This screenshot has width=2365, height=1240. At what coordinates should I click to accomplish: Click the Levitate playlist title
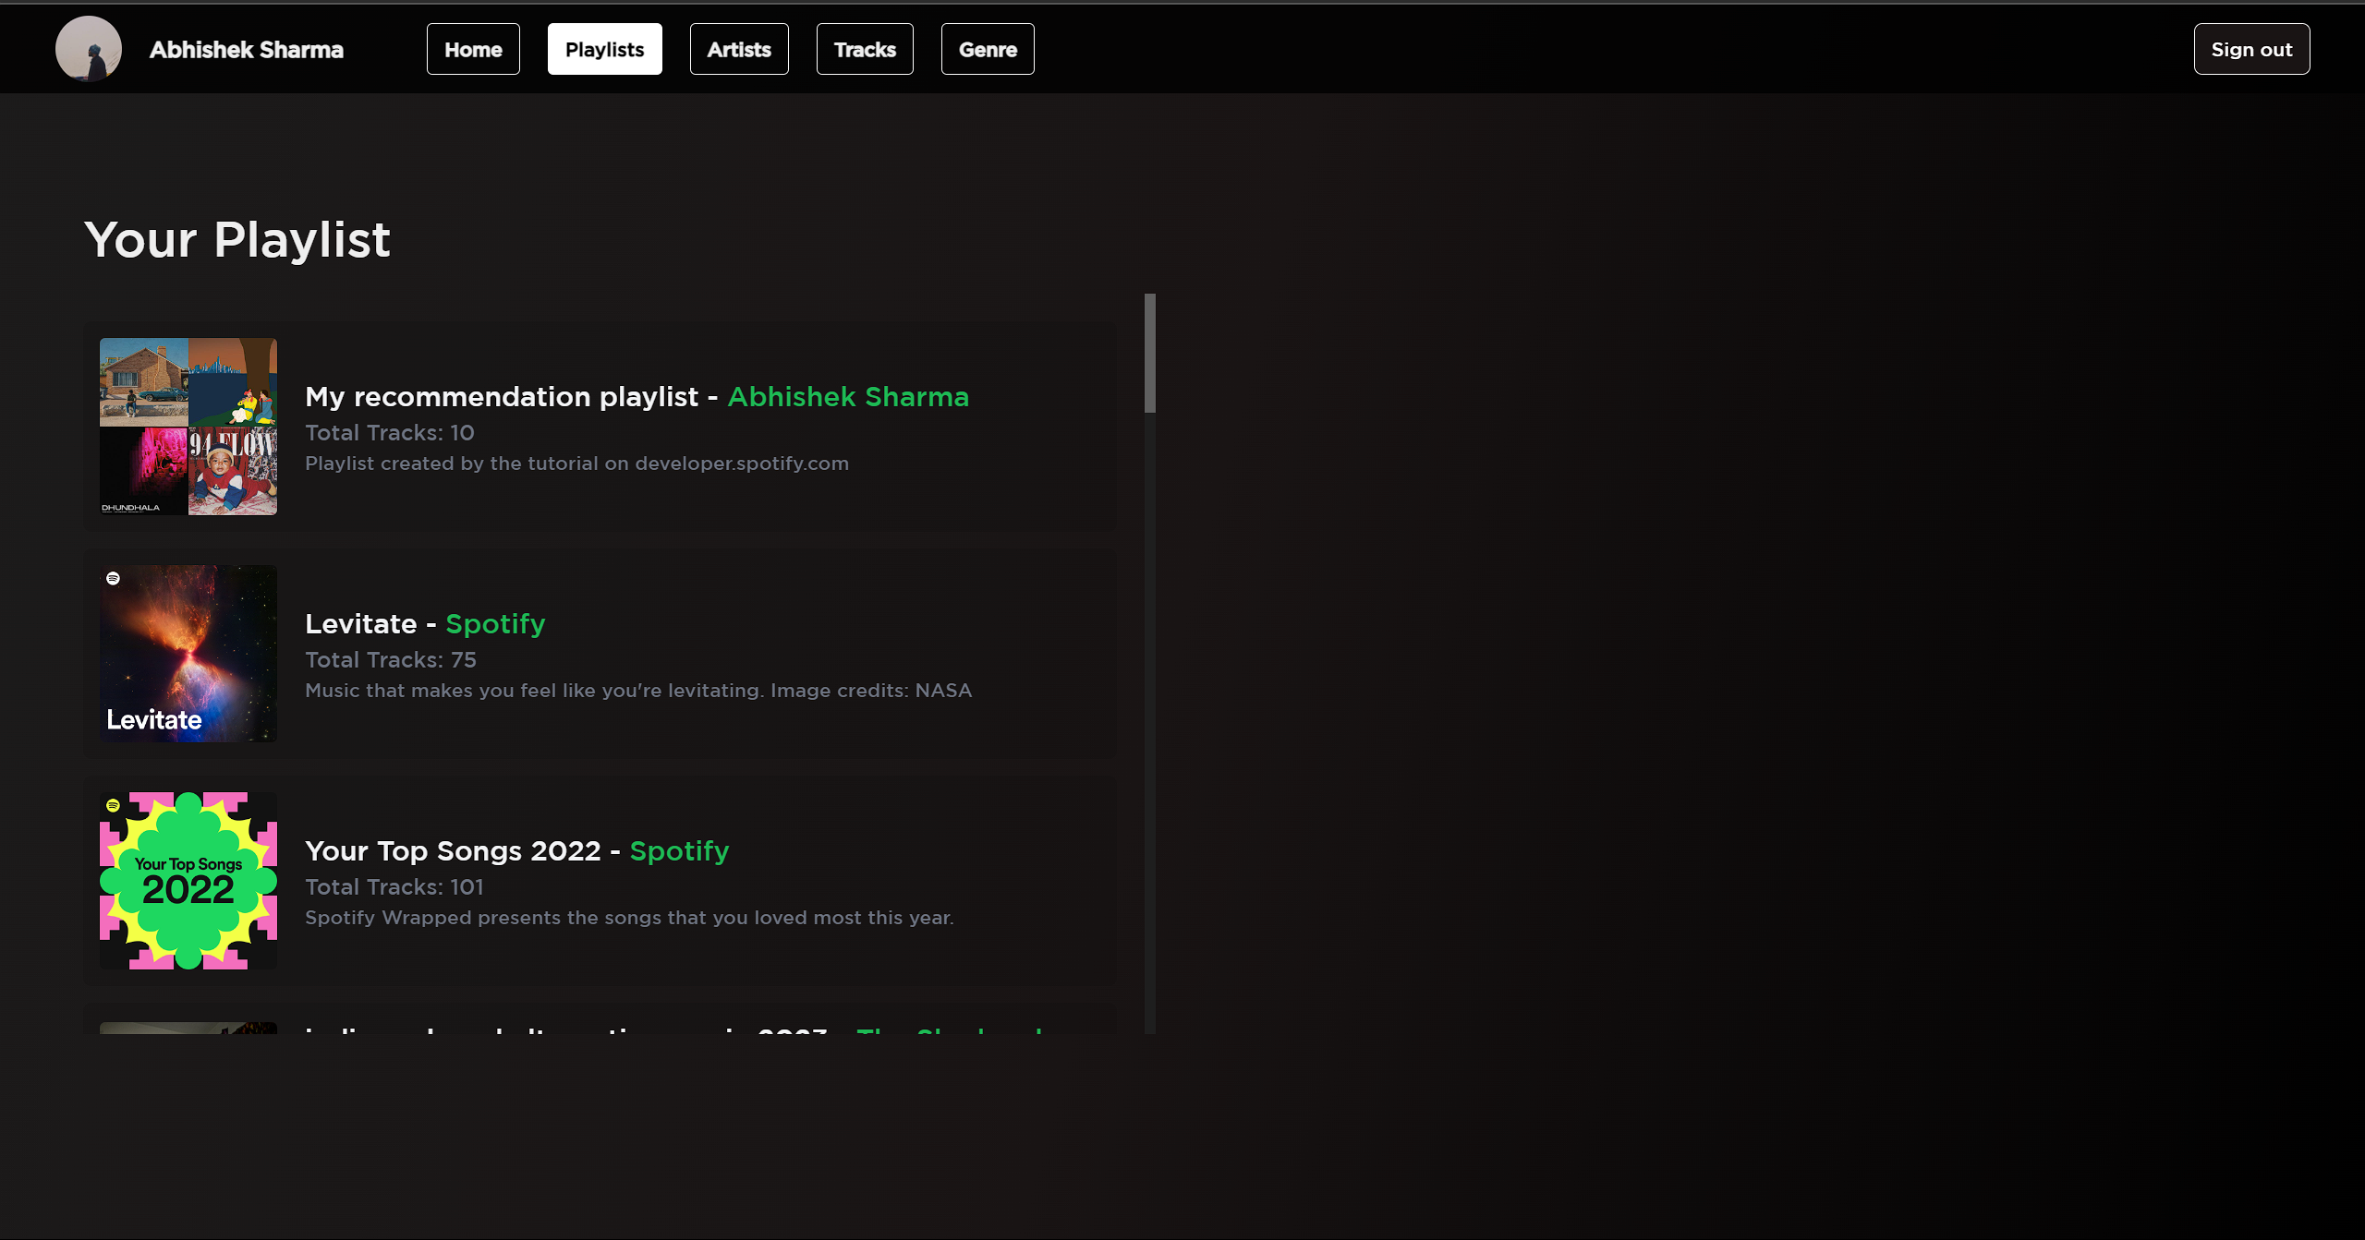pos(361,624)
